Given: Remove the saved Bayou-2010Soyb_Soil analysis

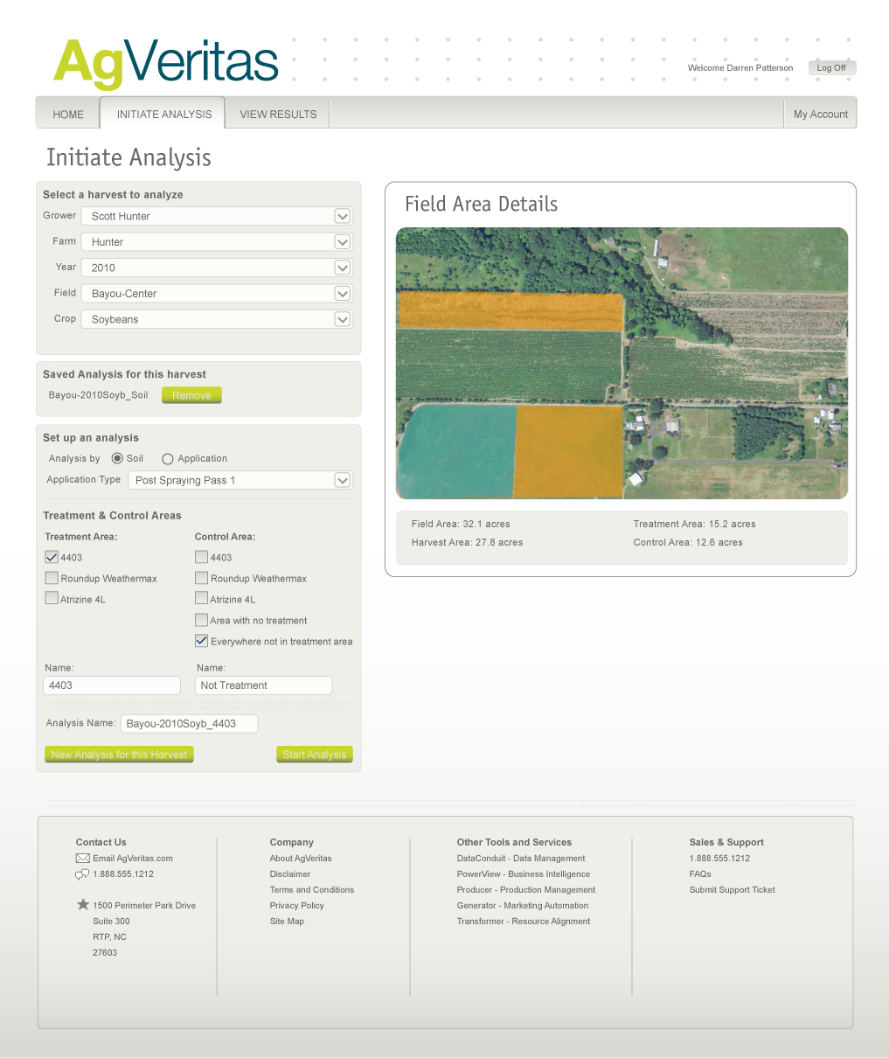Looking at the screenshot, I should [191, 395].
